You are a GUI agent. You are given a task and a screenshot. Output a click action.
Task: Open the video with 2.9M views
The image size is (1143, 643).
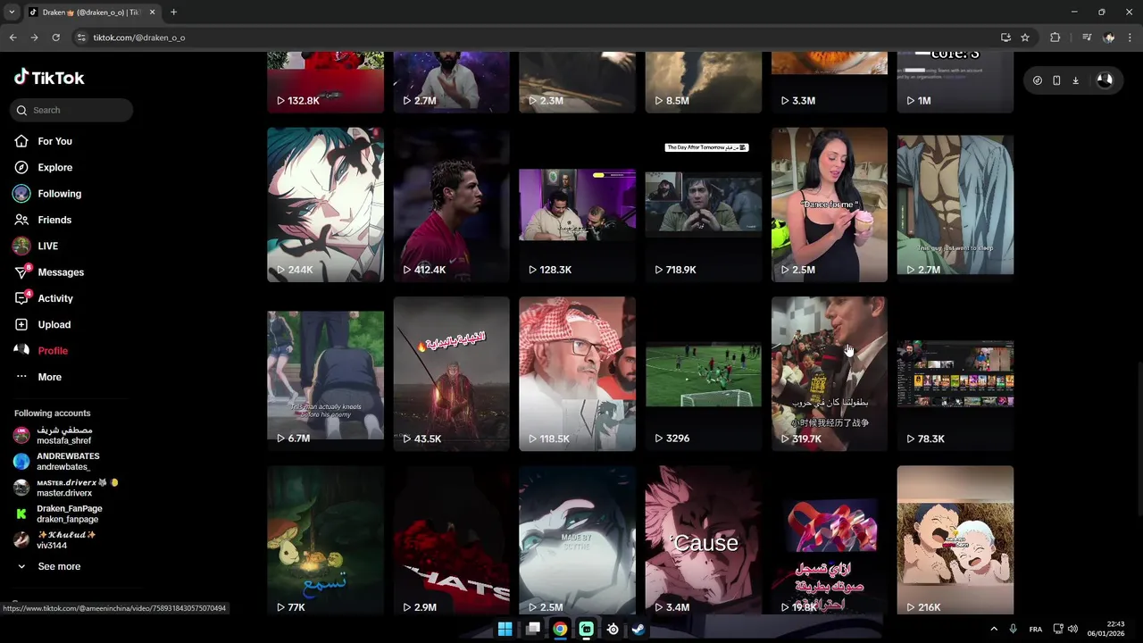451,540
